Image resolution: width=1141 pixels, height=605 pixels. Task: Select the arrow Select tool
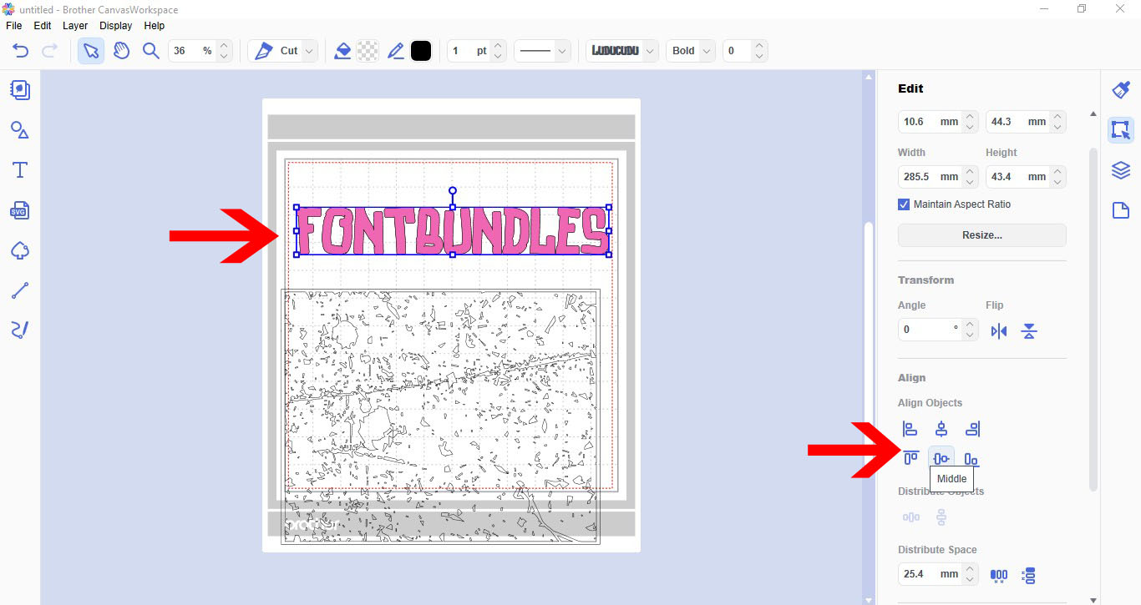tap(91, 51)
